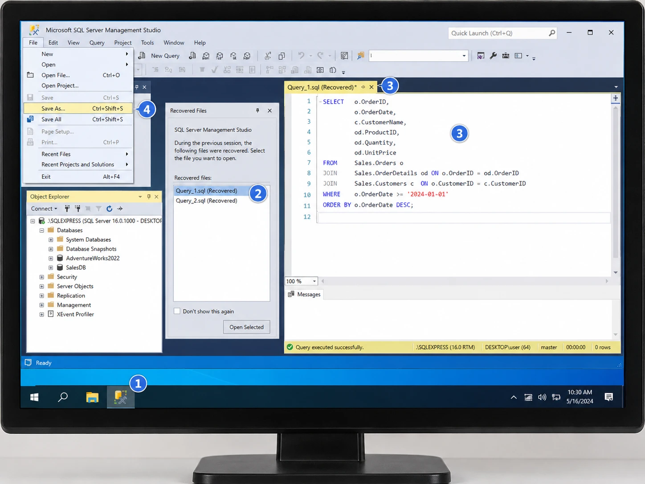
Task: Expand the XEvent Profiler node
Action: [41, 315]
